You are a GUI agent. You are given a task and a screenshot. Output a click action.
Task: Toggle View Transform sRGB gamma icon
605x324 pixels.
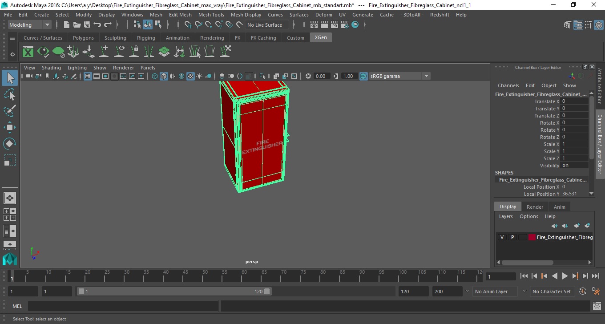(x=363, y=76)
